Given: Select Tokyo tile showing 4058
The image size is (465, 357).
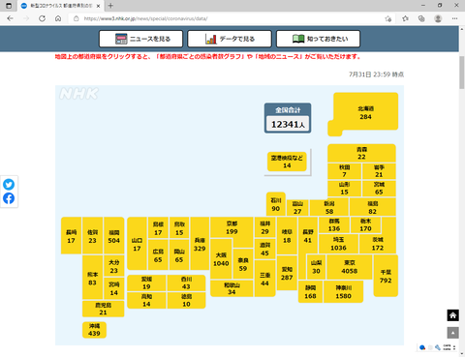Looking at the screenshot, I should 350,267.
